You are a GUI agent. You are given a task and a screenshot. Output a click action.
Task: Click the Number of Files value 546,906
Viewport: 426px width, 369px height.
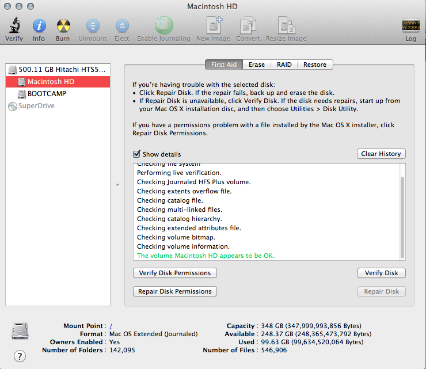[274, 350]
